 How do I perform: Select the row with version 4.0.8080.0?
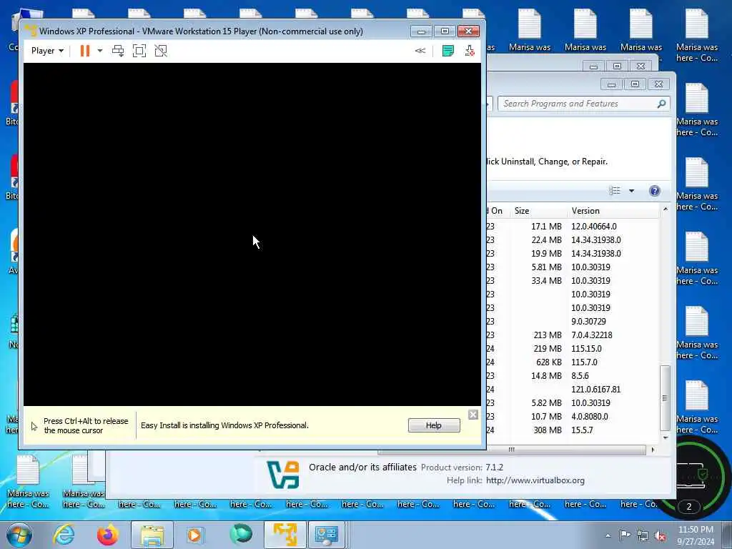[573, 417]
